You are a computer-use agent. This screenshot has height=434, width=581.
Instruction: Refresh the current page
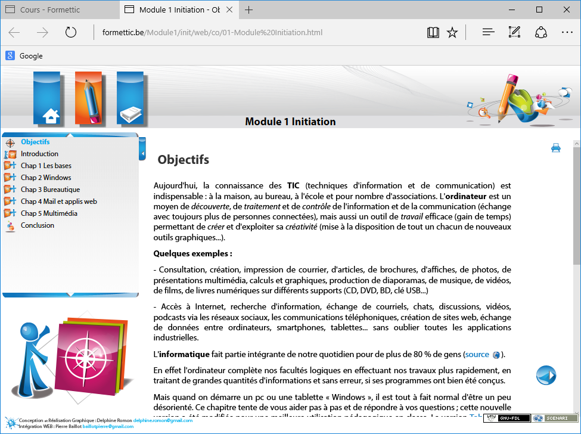[x=71, y=33]
